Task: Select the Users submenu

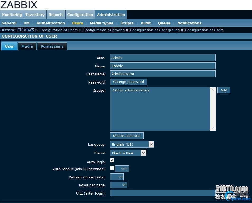Action: (77, 23)
